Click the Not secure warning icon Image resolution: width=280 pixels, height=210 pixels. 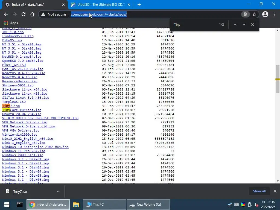[x=43, y=14]
